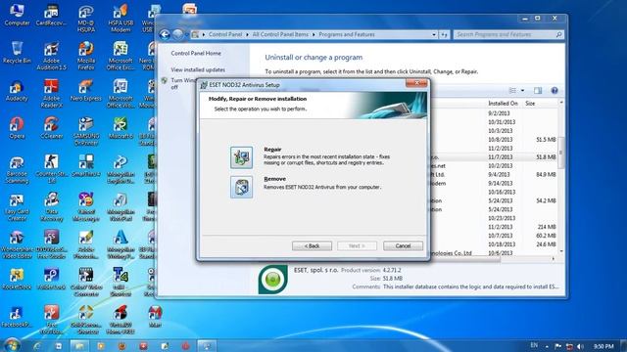The width and height of the screenshot is (627, 352).
Task: Open the Adobe Reader X shortcut
Action: pyautogui.click(x=51, y=94)
